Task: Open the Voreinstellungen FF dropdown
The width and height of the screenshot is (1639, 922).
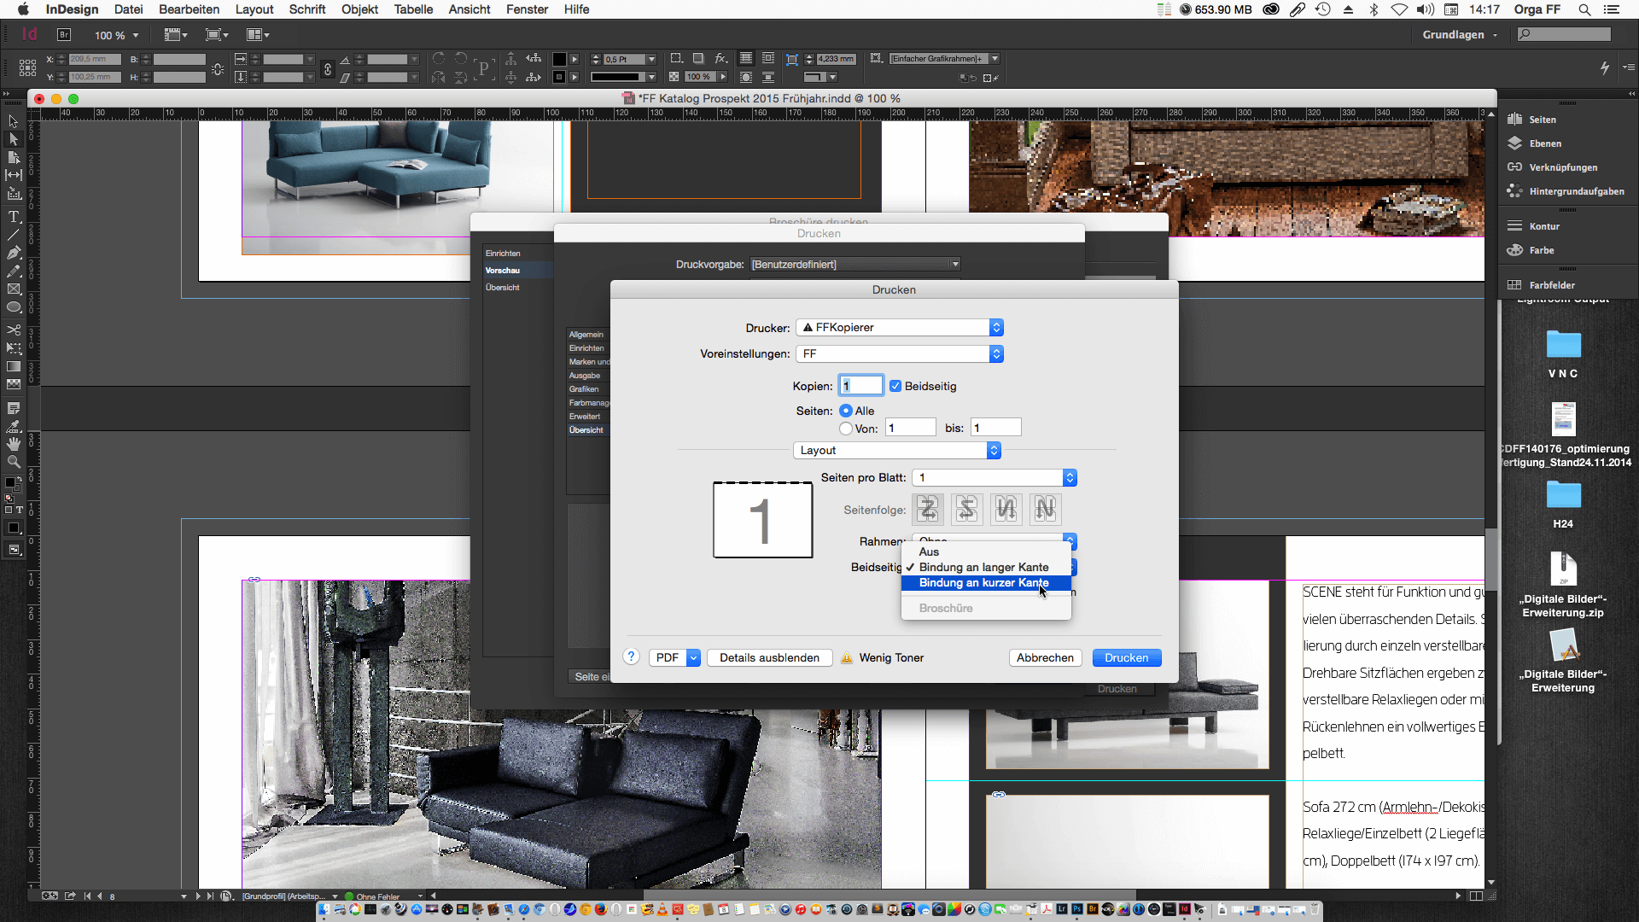Action: point(899,353)
